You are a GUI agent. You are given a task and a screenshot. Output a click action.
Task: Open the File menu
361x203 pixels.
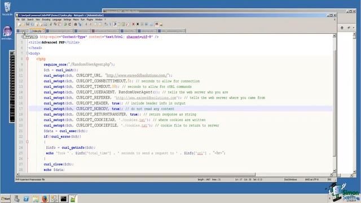17,20
